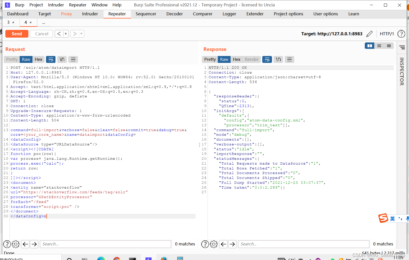Switch Response view to Hex
The height and width of the screenshot is (260, 409).
coord(237,59)
